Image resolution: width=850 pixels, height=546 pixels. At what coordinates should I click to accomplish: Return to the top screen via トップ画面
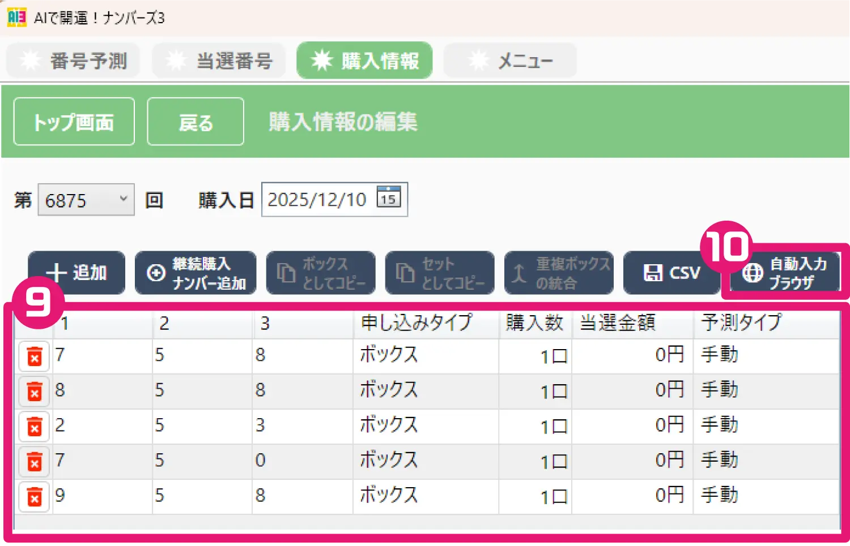click(x=74, y=121)
